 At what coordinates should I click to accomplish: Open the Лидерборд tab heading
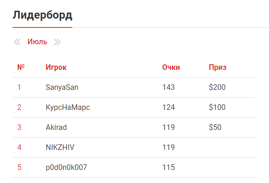(42, 15)
